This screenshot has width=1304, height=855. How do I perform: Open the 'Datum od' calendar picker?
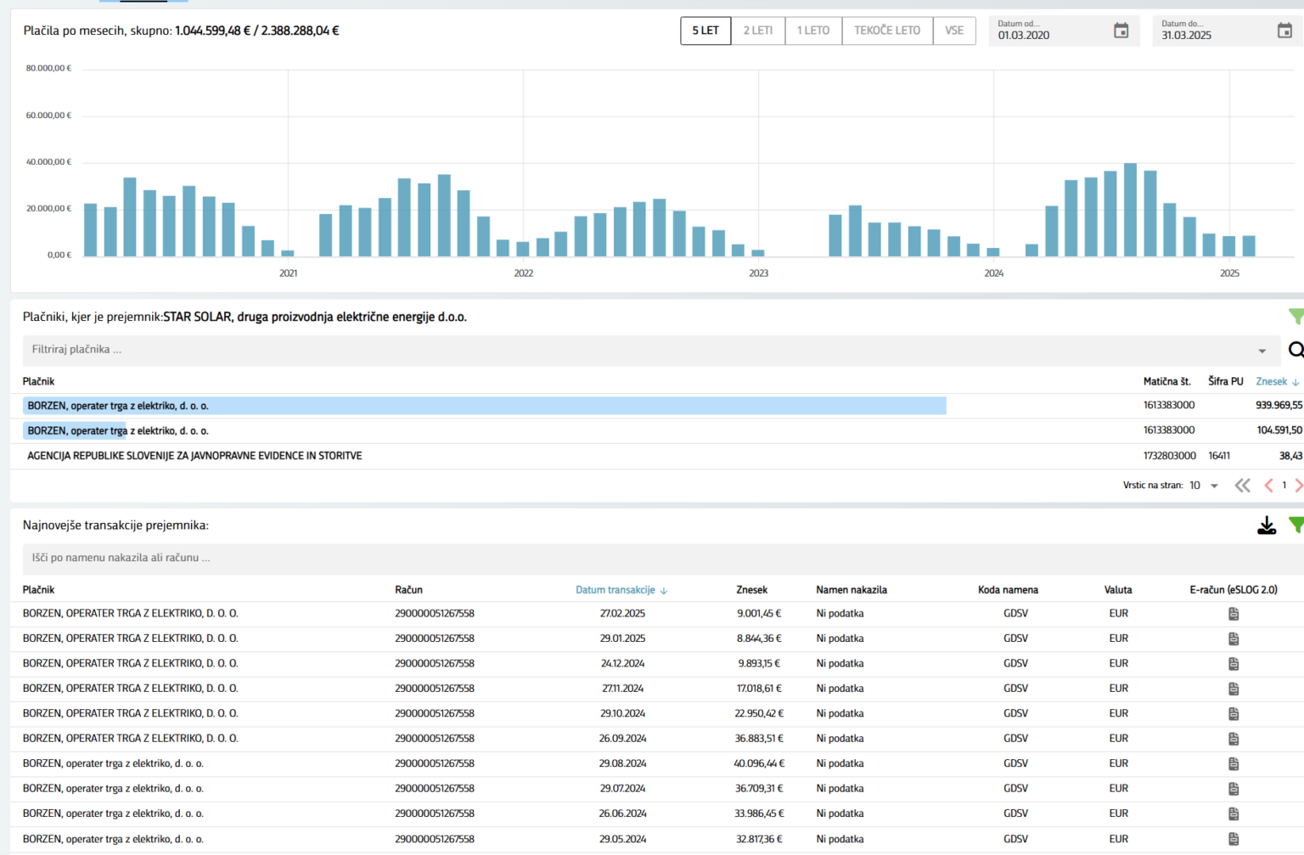(1121, 31)
